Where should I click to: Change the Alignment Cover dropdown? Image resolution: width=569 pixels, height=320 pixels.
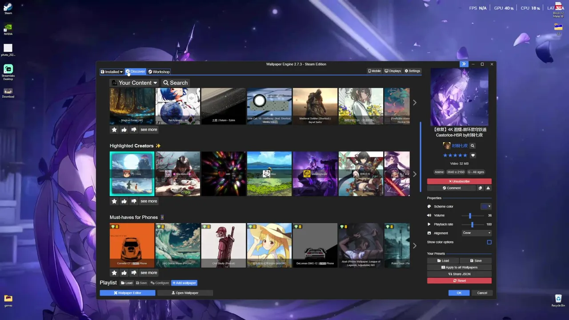[477, 233]
